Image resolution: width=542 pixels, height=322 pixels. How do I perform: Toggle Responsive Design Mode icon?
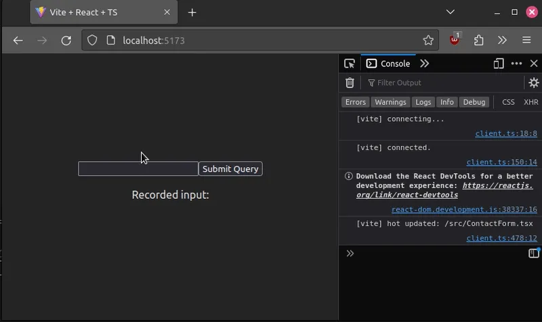499,64
